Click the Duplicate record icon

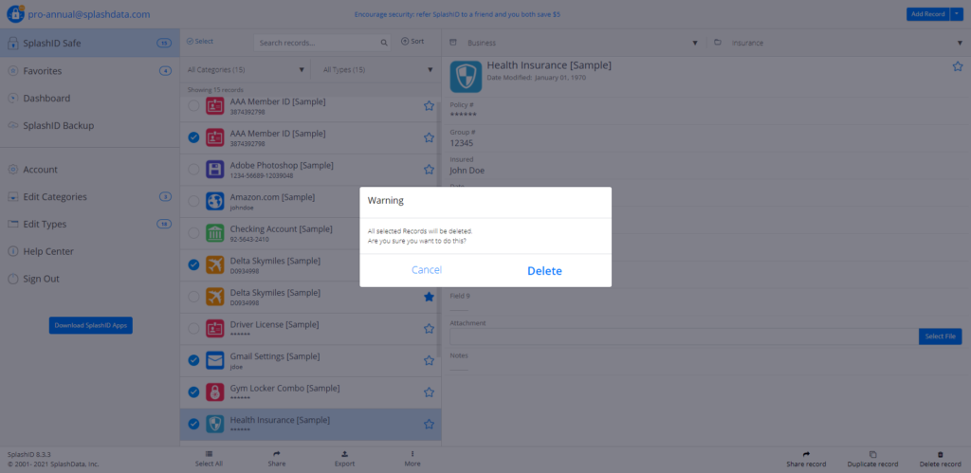872,454
